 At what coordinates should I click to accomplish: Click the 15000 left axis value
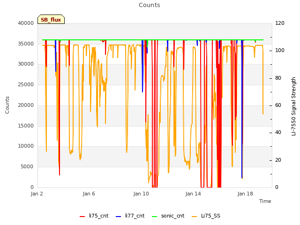point(26,126)
